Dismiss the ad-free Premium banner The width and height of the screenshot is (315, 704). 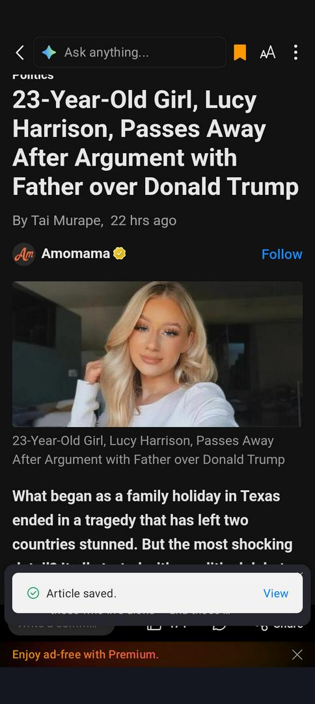297,654
